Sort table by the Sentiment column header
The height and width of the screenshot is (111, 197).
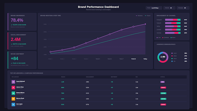pos(114,77)
